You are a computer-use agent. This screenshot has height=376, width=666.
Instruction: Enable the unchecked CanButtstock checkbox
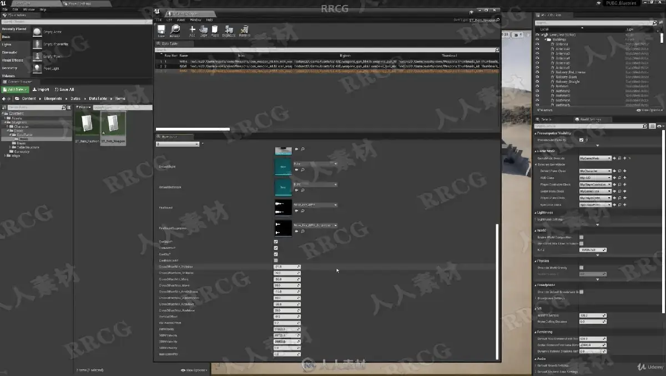coord(276,260)
